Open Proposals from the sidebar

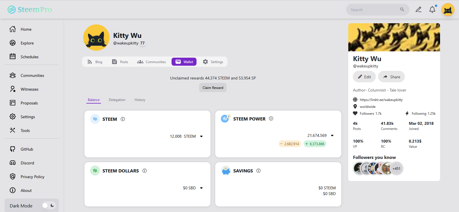pos(29,103)
